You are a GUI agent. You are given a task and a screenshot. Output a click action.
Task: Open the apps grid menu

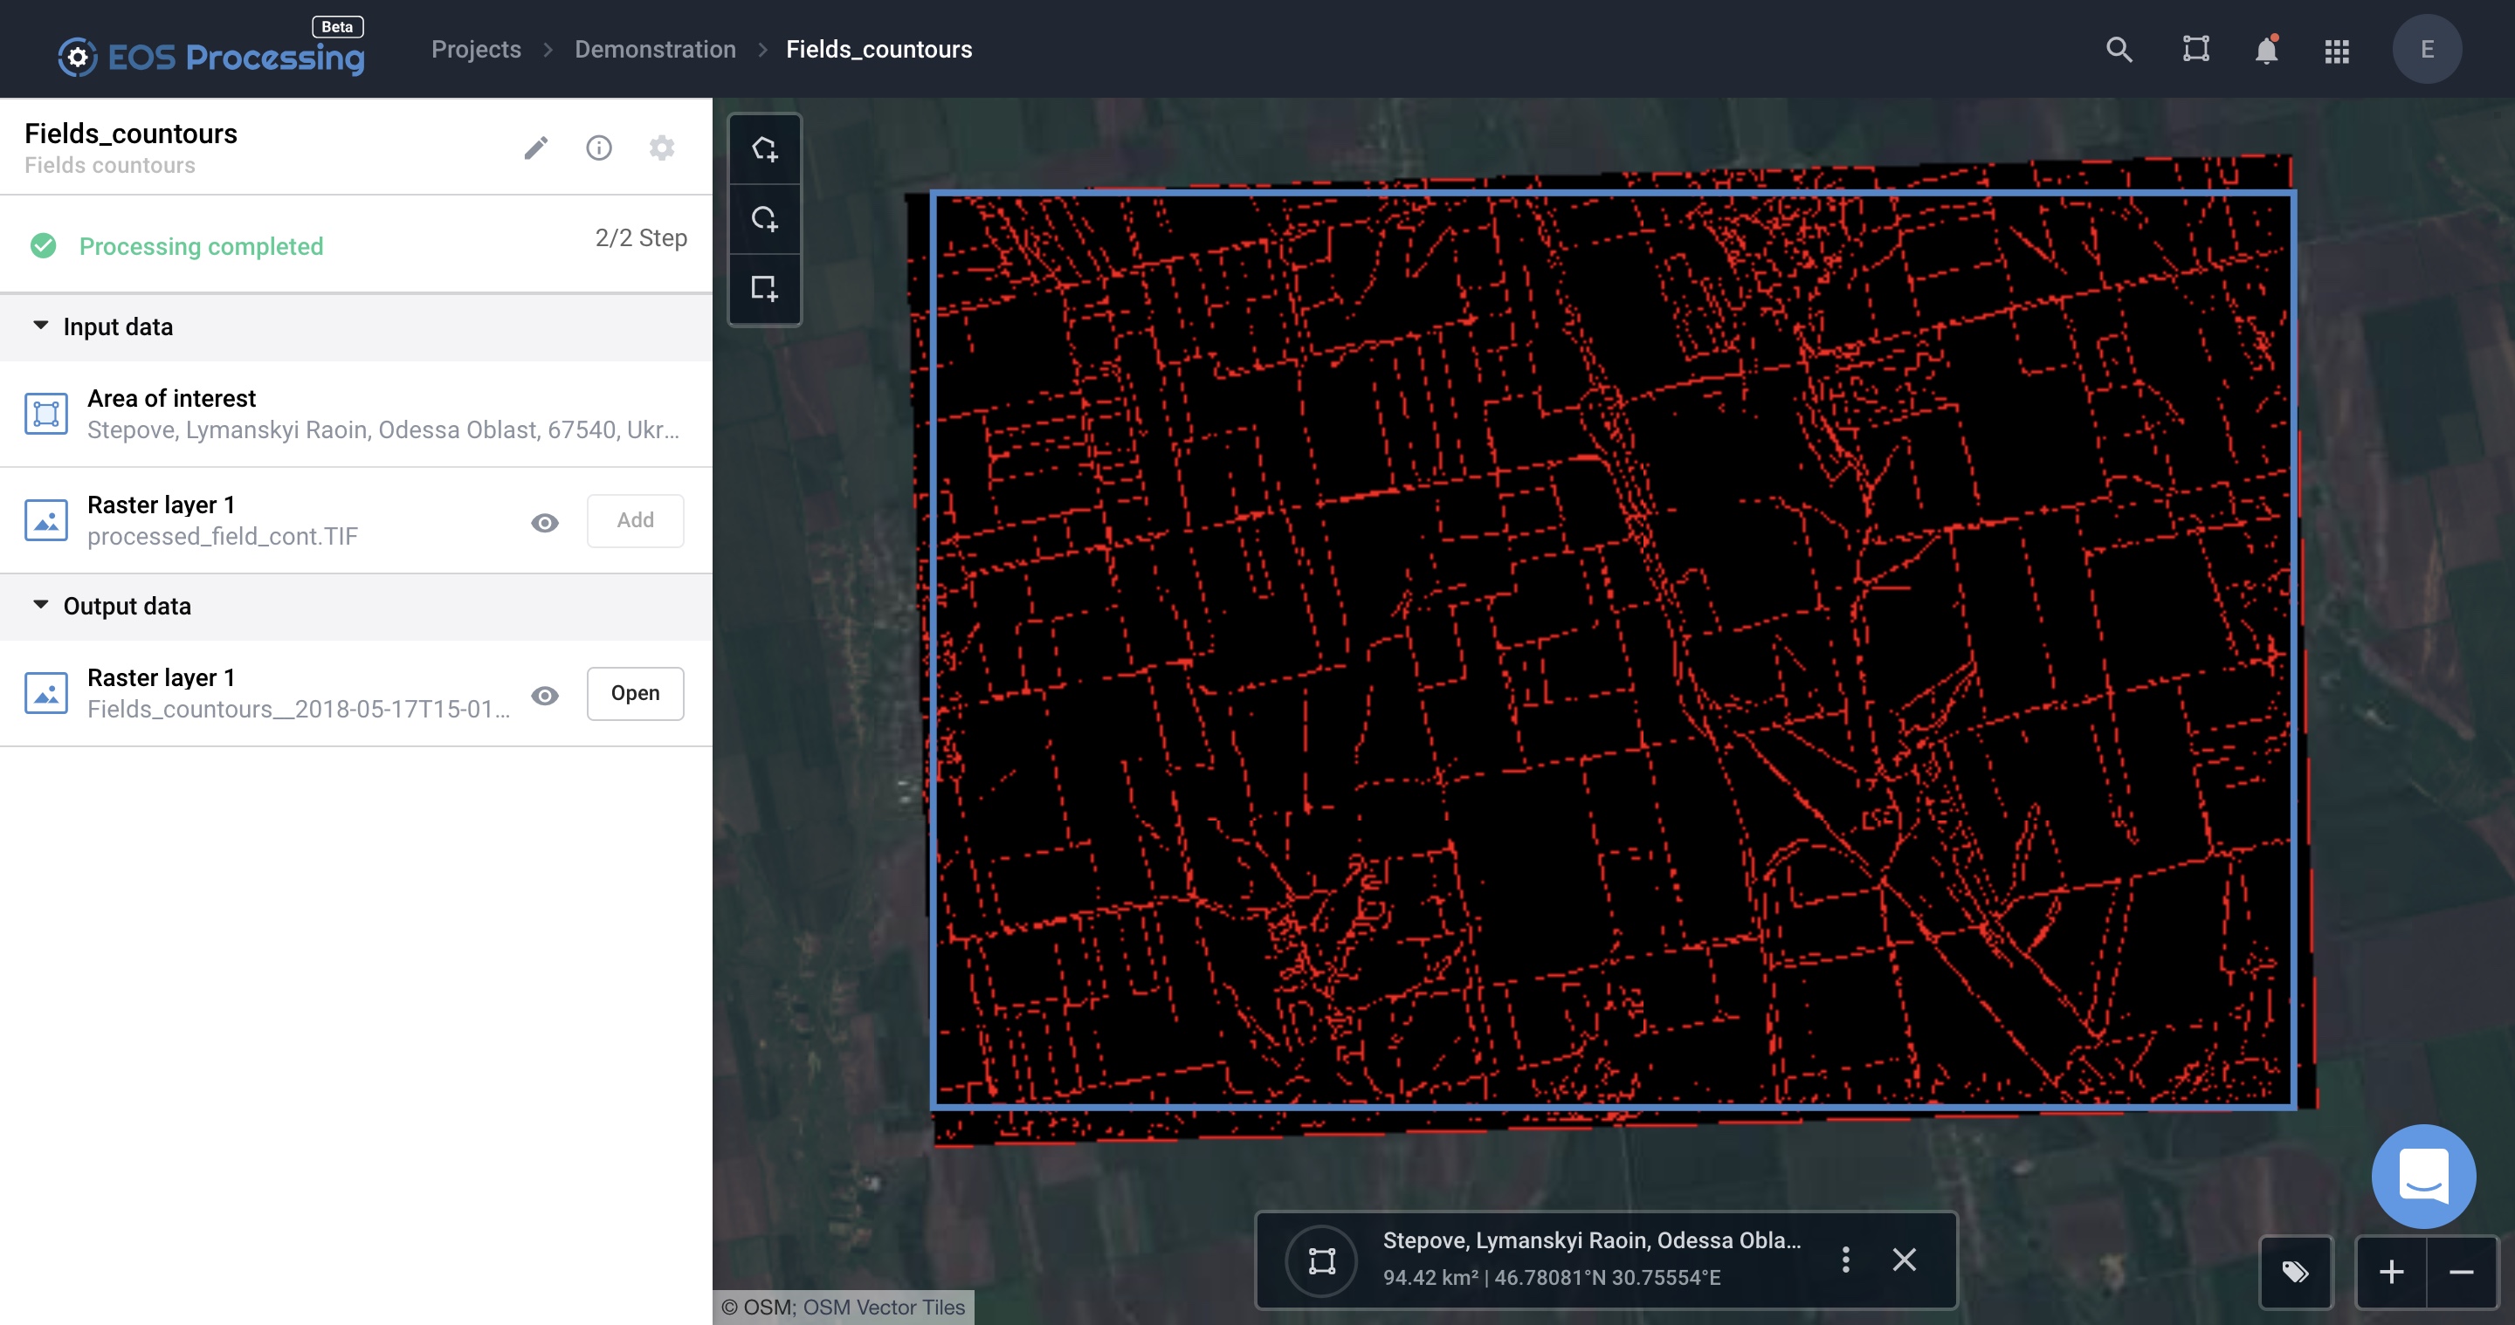pyautogui.click(x=2338, y=51)
